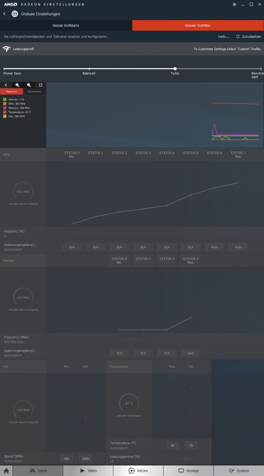264x476 pixels.
Task: Click Zurücksetzen to reset settings
Action: point(249,36)
